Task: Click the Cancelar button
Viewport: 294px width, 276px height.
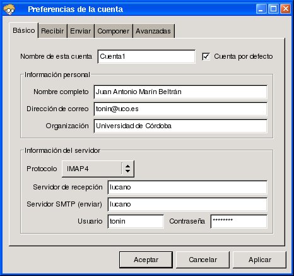Action: (203, 260)
